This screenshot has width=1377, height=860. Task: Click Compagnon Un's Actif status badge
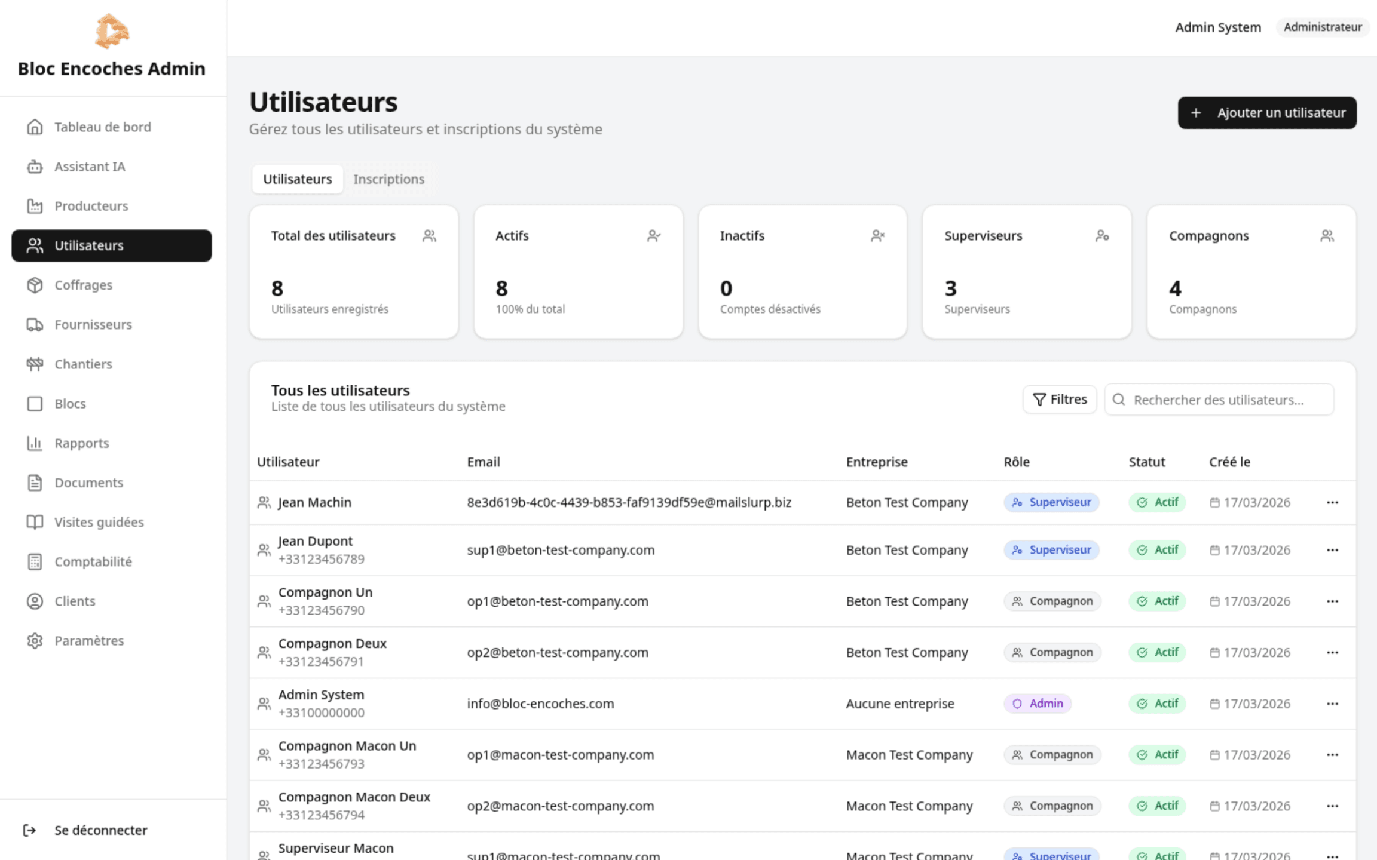(x=1157, y=601)
